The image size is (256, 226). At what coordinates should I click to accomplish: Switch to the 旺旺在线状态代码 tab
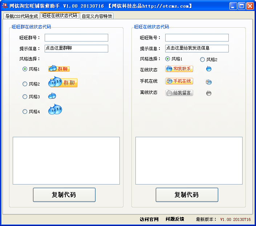click(60, 16)
